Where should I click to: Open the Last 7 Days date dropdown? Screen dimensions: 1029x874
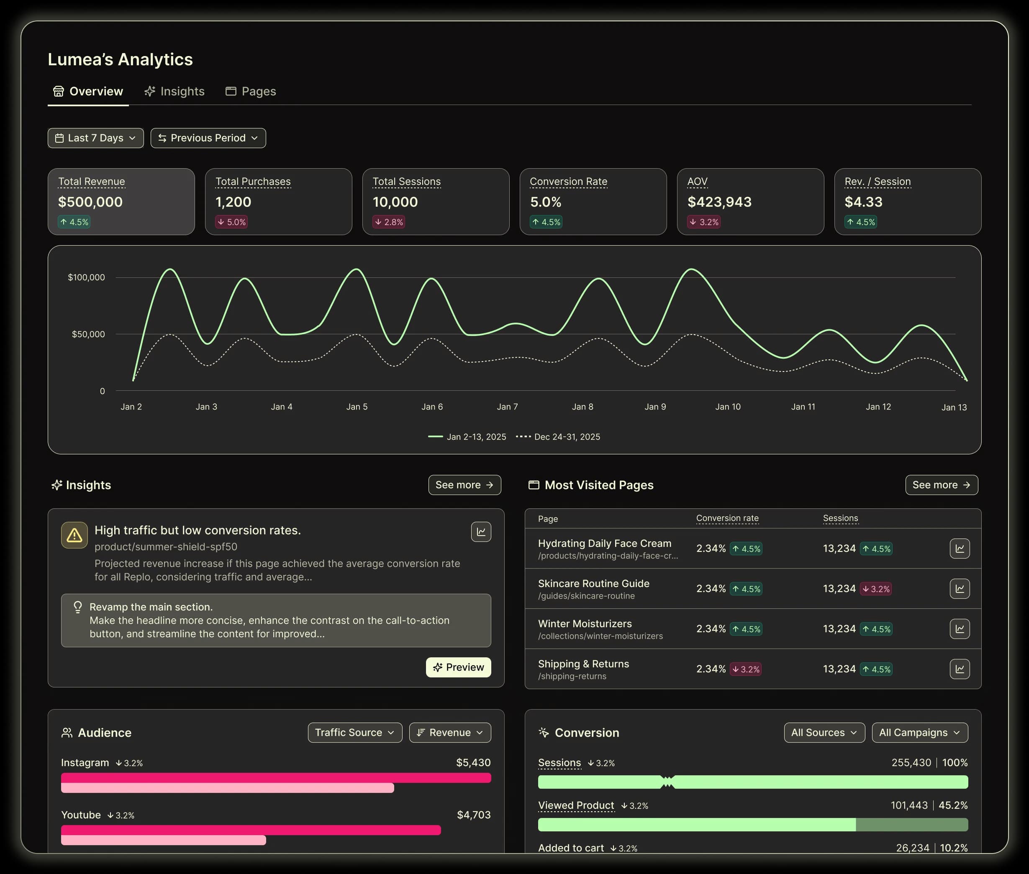[95, 138]
